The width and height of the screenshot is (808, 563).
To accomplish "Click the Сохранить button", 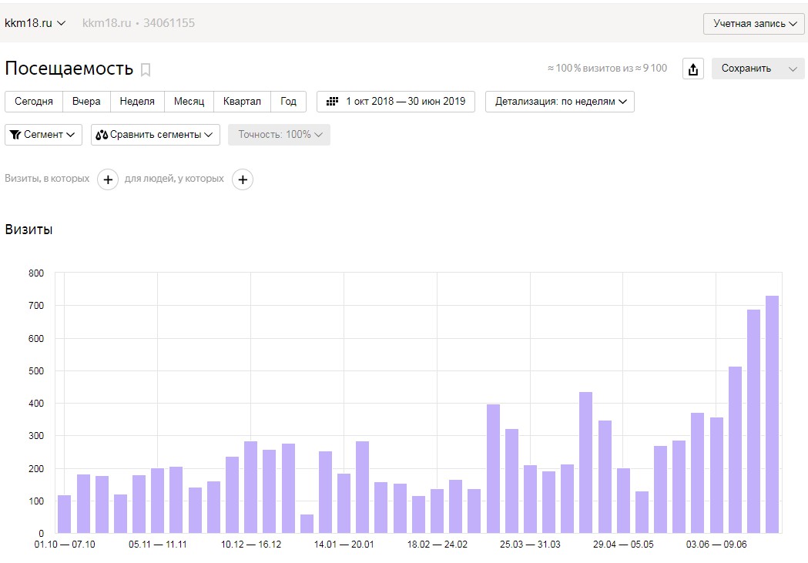I will [x=746, y=69].
